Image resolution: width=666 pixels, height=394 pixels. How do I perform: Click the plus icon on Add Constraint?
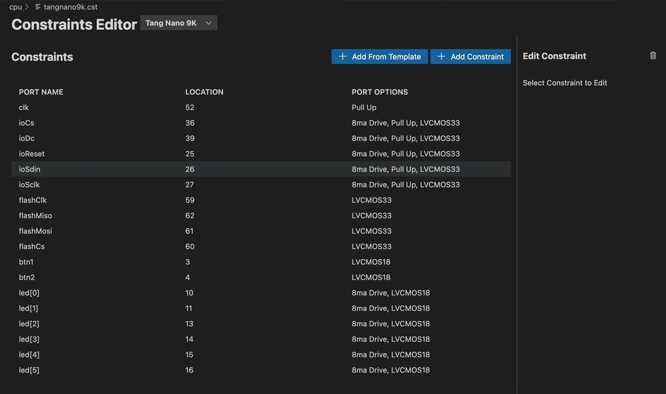click(441, 57)
